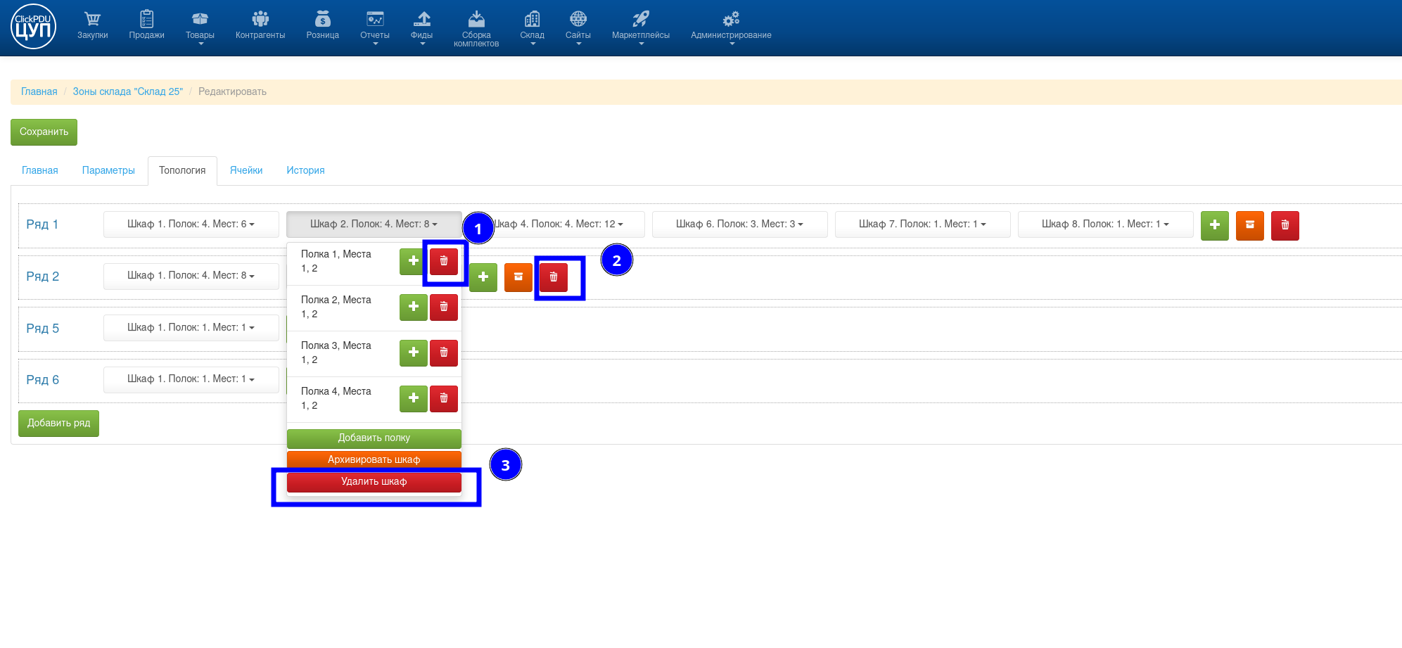
Task: Open the Продажи clipboard menu
Action: 146,26
